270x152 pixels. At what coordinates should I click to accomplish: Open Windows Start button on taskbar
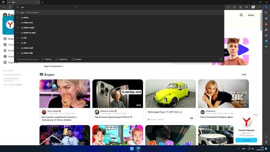coord(132,149)
